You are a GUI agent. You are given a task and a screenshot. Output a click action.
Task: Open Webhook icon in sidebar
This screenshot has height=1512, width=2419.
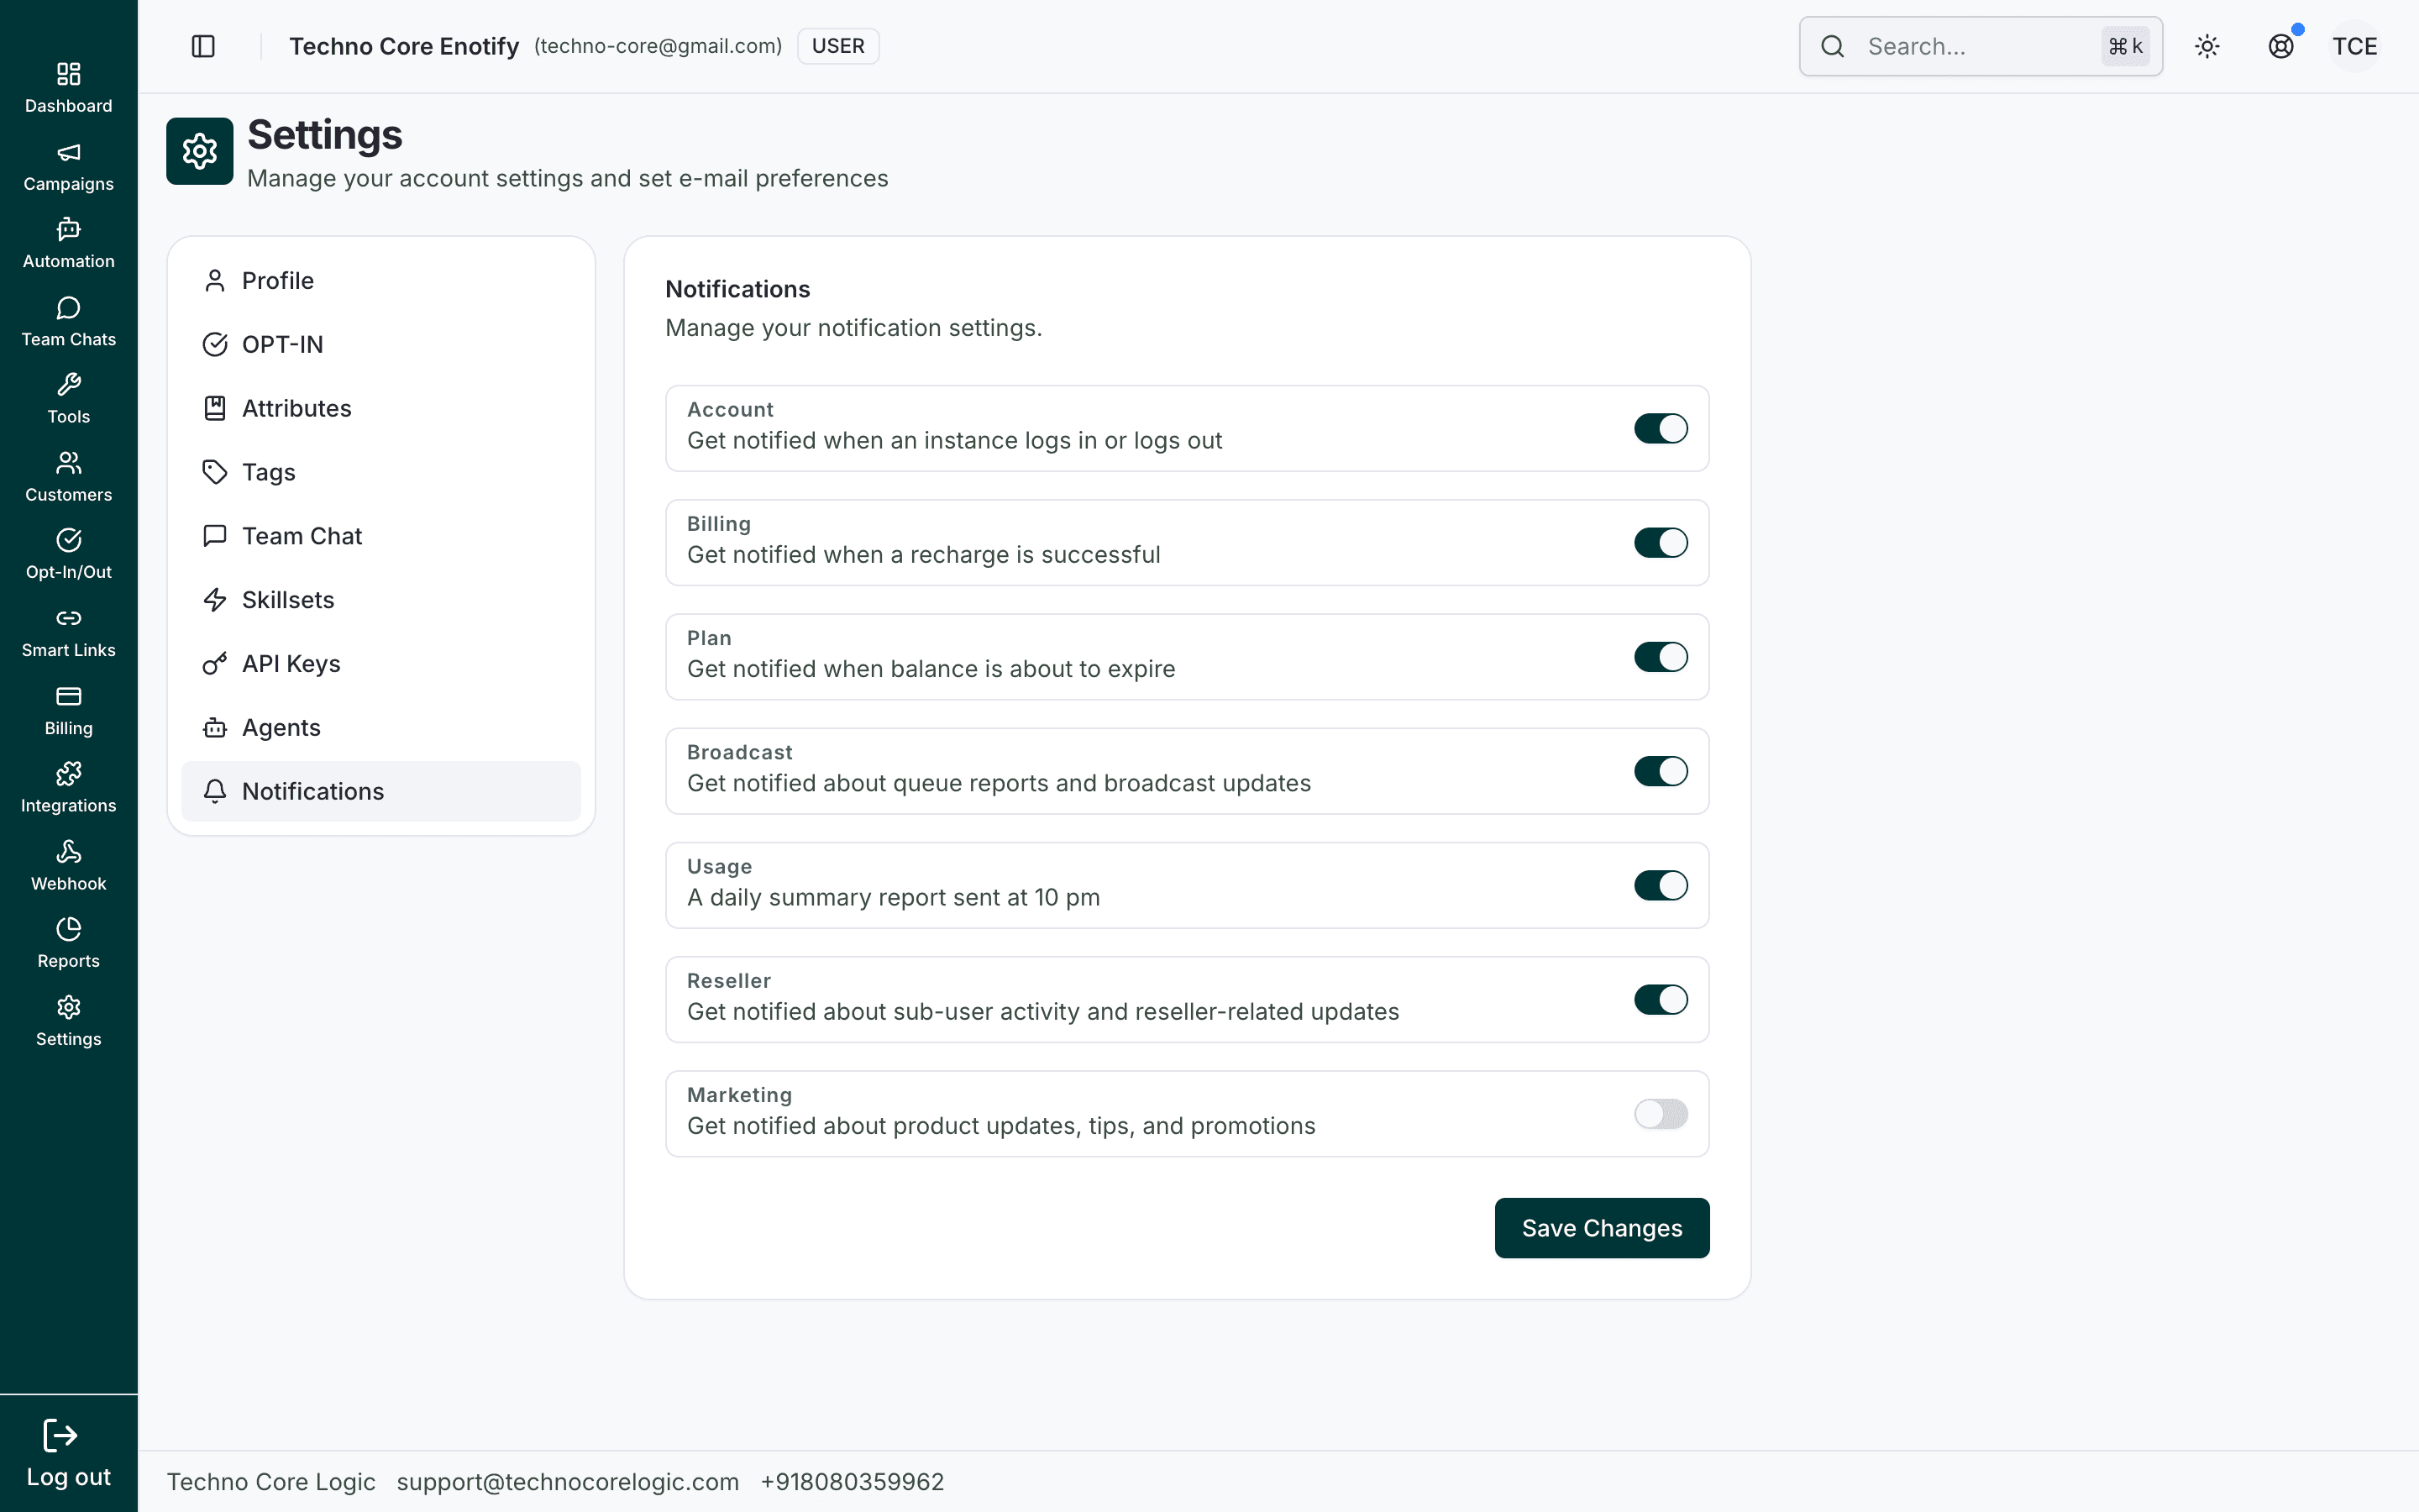click(x=68, y=851)
